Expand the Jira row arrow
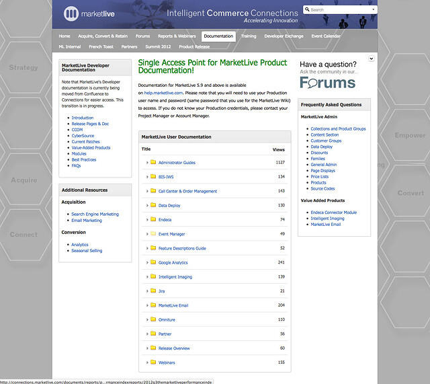 [147, 291]
